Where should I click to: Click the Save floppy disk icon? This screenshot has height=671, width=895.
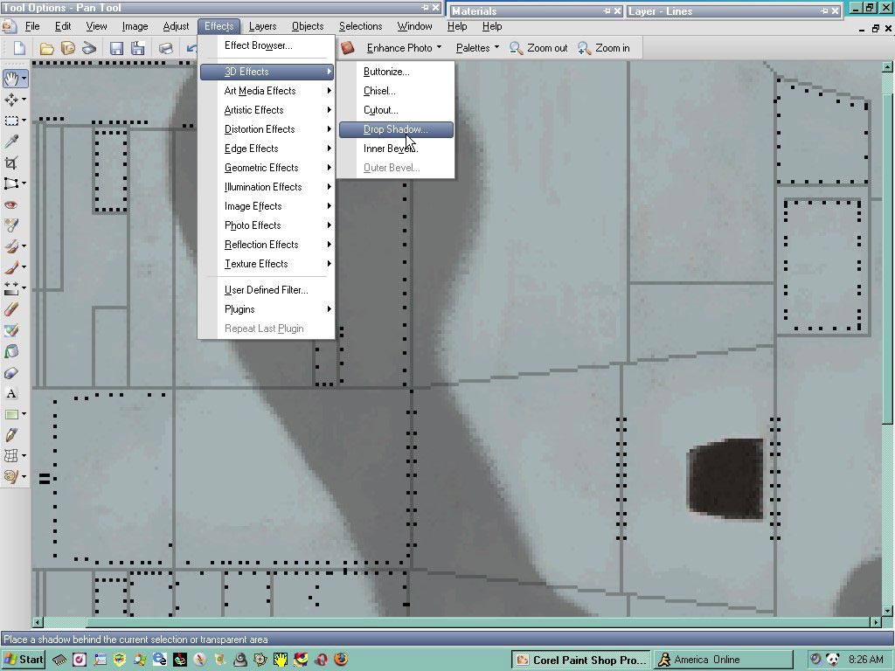tap(116, 49)
